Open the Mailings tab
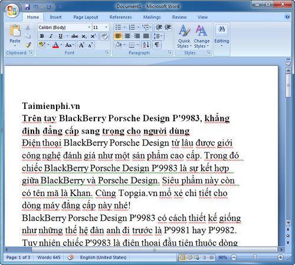This screenshot has width=295, height=265. (x=152, y=17)
